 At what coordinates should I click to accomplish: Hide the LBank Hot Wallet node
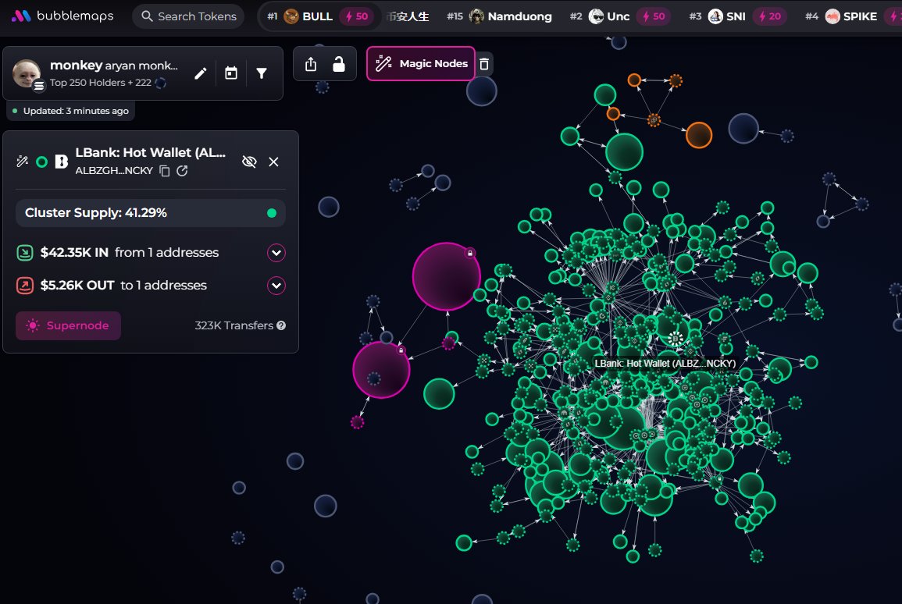(249, 162)
